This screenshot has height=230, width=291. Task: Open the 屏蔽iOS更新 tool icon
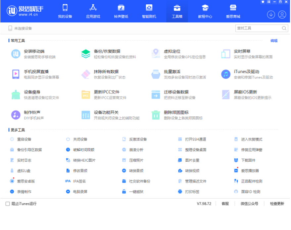[x=226, y=95]
